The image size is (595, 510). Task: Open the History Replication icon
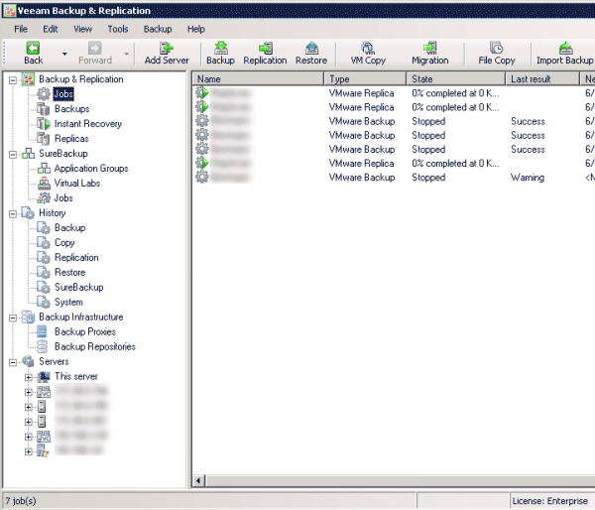coord(44,257)
